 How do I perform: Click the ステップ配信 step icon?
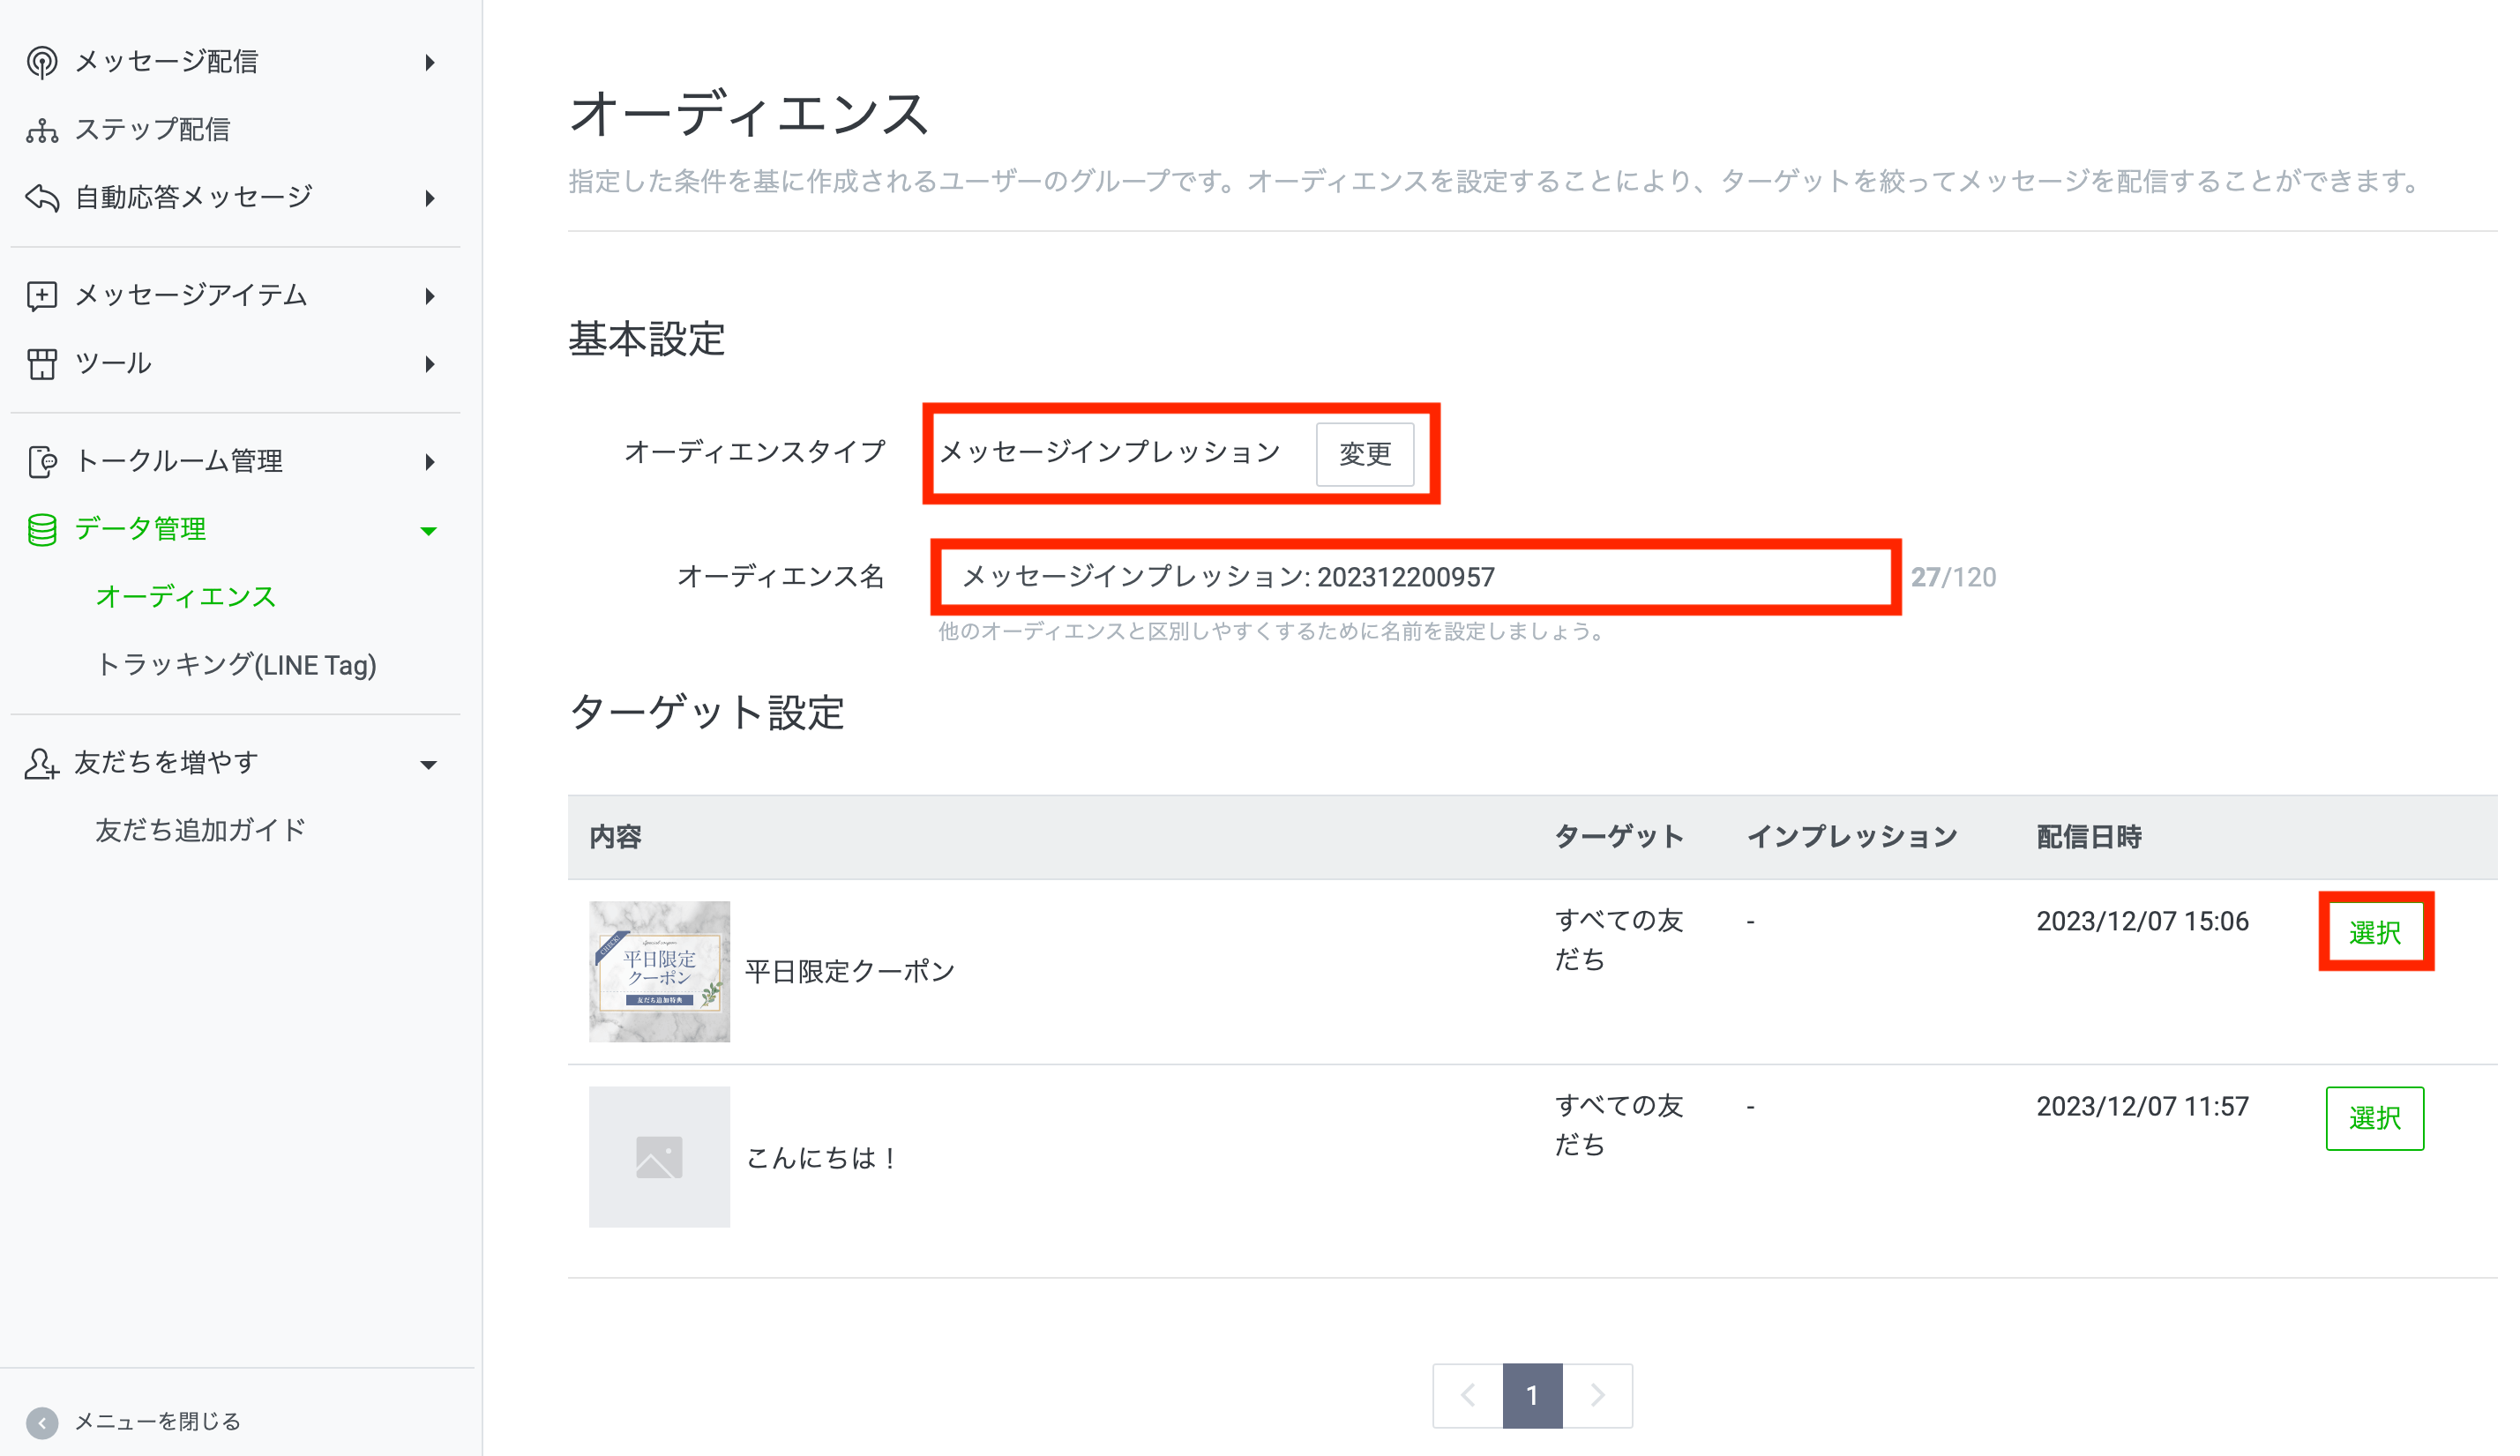(x=41, y=130)
